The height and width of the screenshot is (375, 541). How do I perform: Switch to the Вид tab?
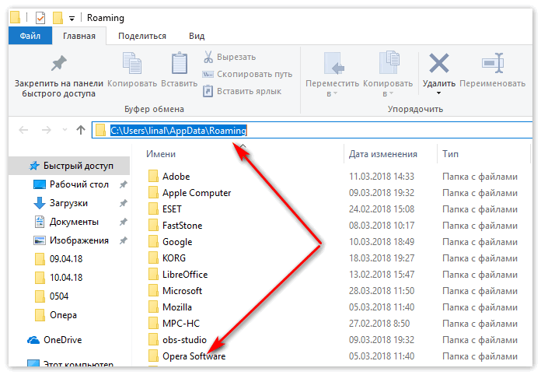pos(197,36)
